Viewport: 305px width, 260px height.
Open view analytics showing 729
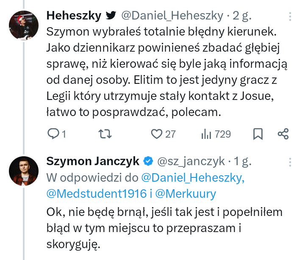[207, 134]
